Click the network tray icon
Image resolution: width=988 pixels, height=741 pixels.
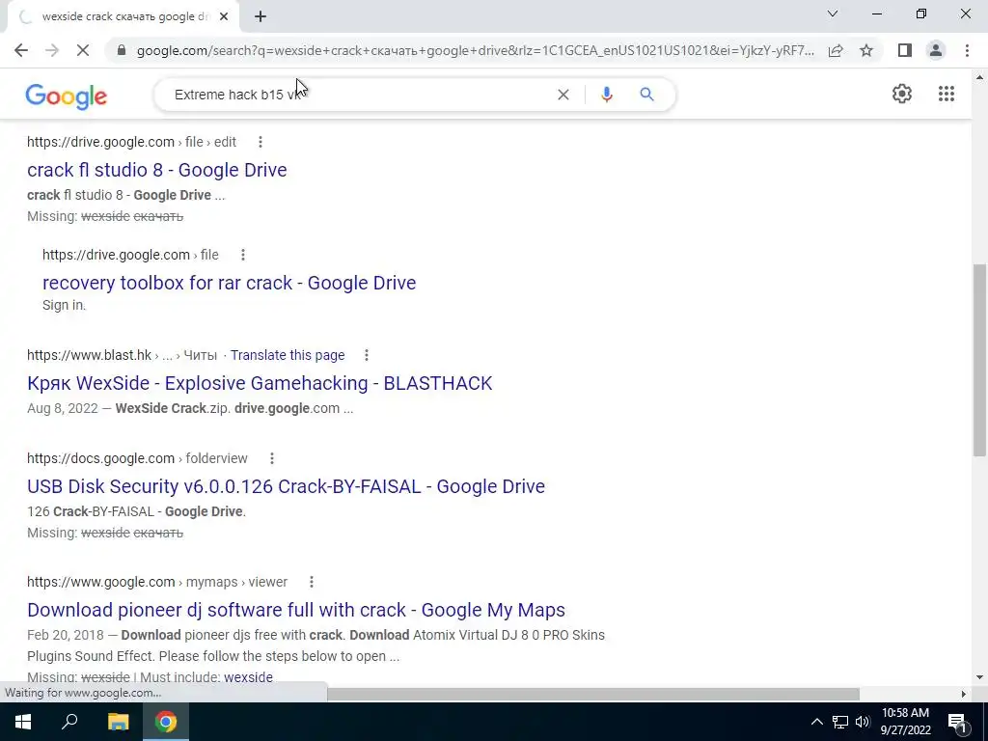coord(840,722)
